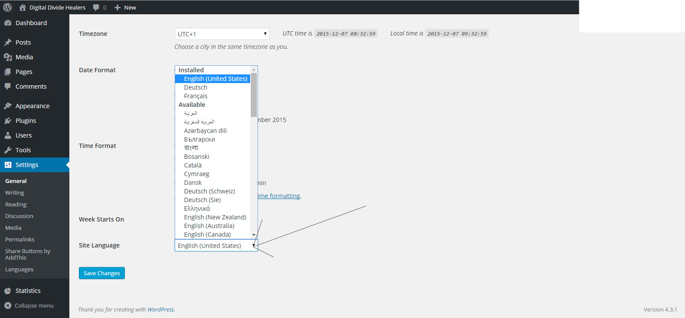Click the Appearance paintbrush icon
This screenshot has width=685, height=318.
[x=8, y=106]
